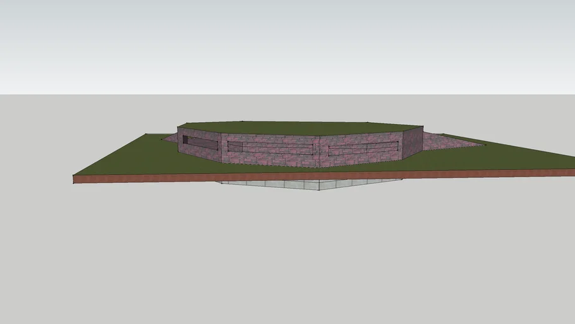
Task: Select the center window slot on the building
Action: coord(270,148)
